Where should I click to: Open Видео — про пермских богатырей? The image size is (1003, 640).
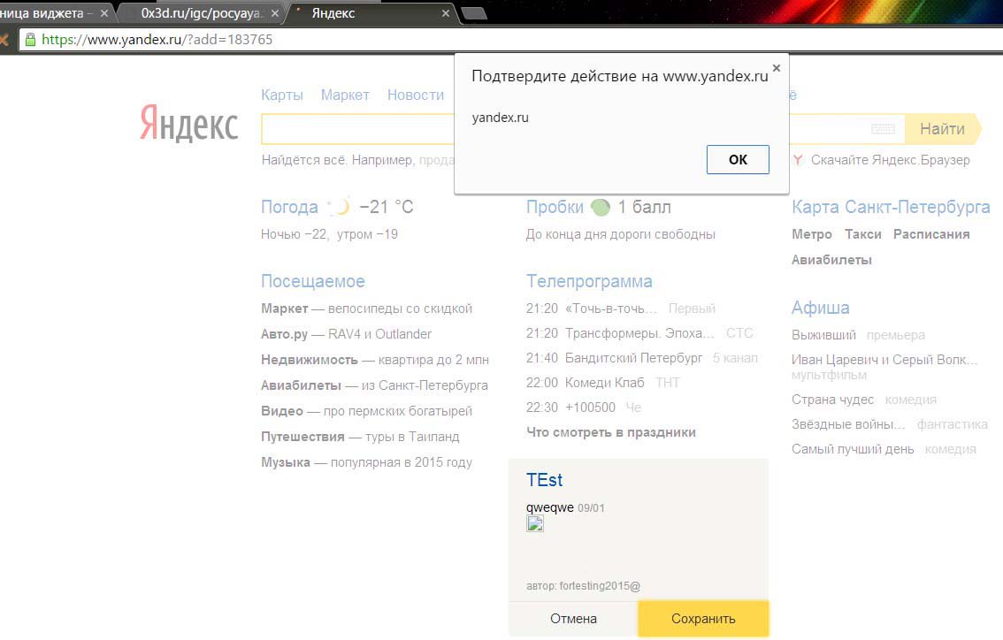(x=366, y=410)
